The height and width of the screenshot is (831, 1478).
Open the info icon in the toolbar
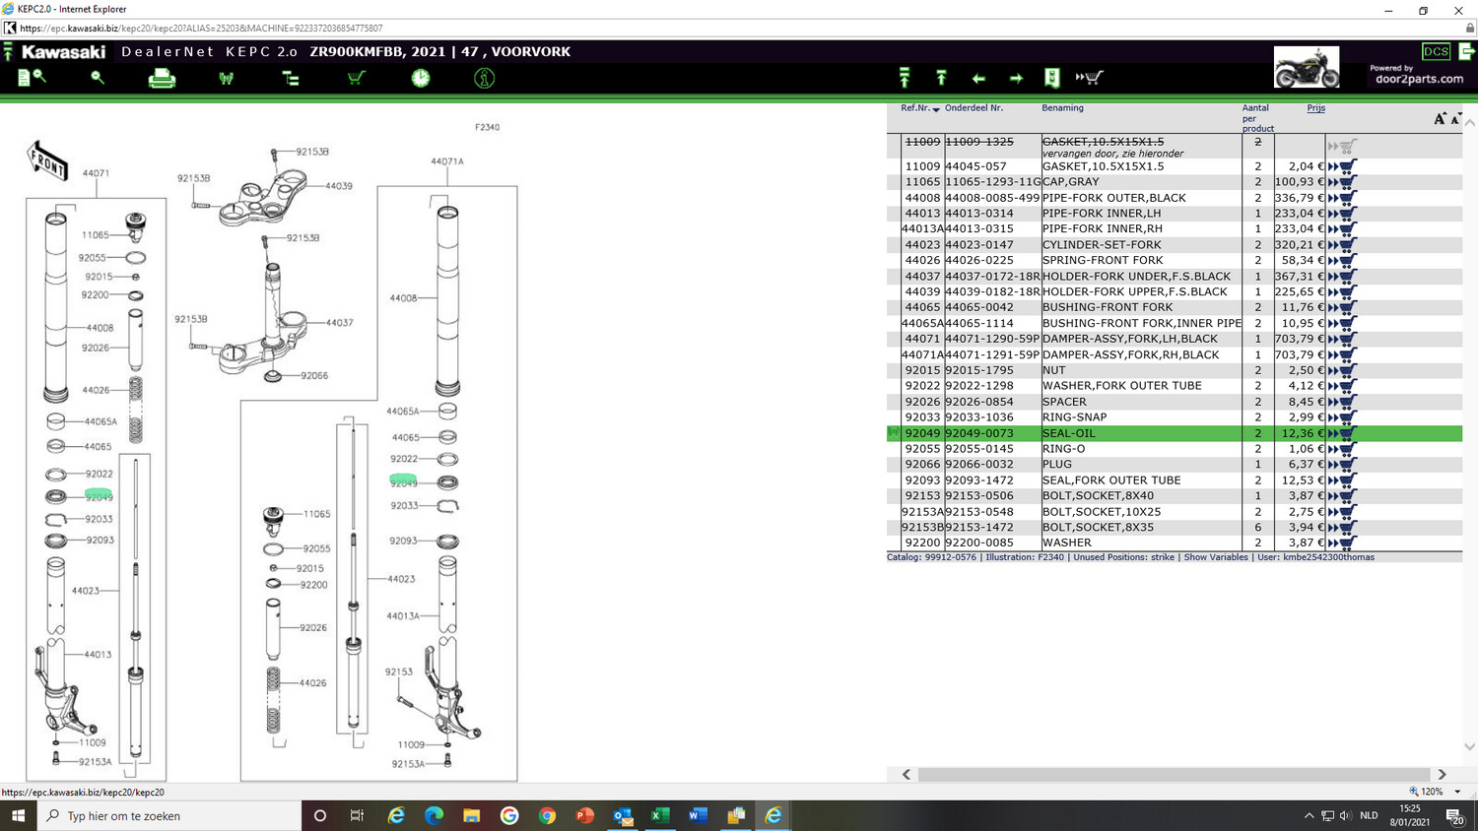484,78
